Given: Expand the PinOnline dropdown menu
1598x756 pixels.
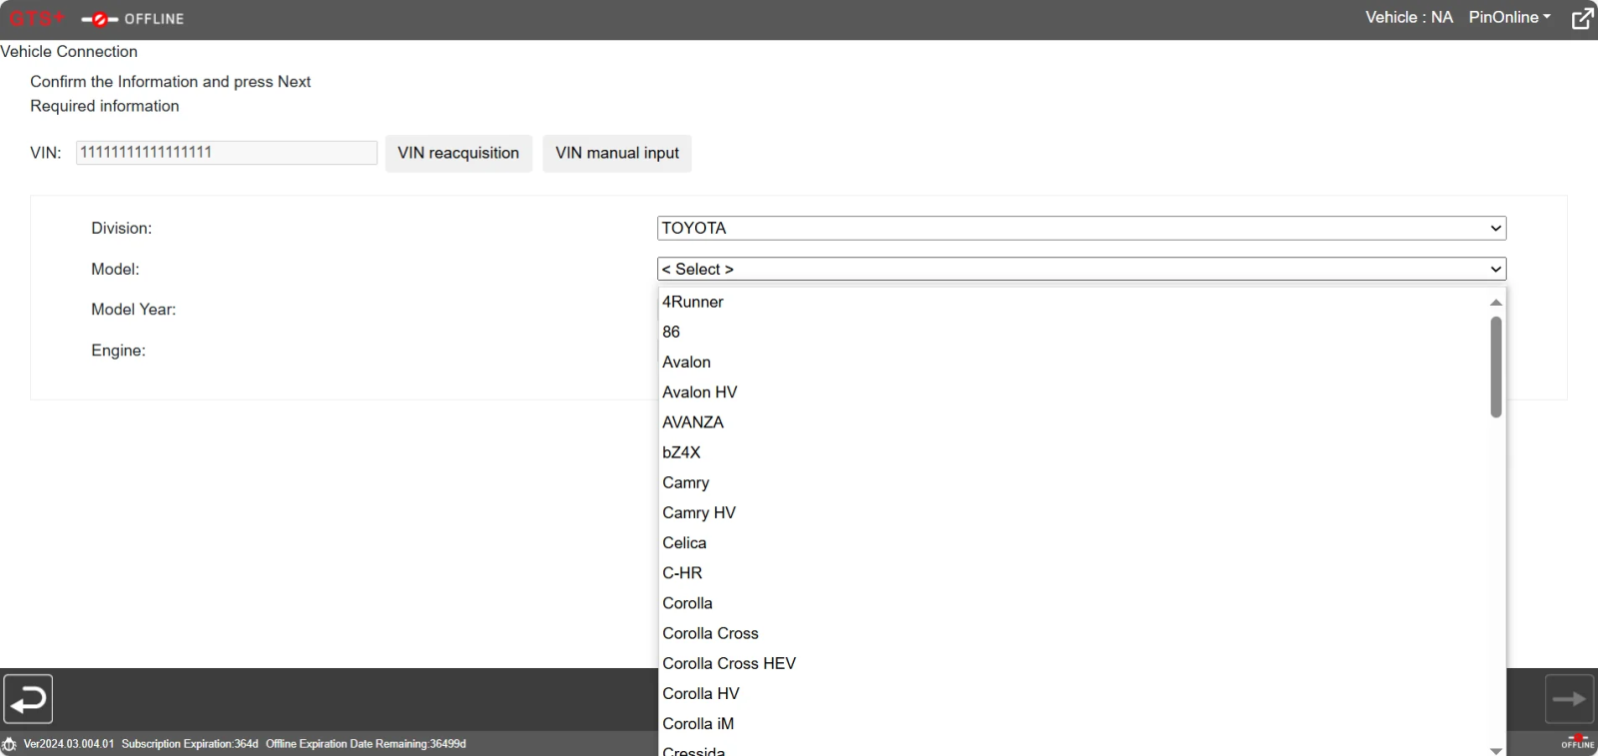Looking at the screenshot, I should point(1509,18).
